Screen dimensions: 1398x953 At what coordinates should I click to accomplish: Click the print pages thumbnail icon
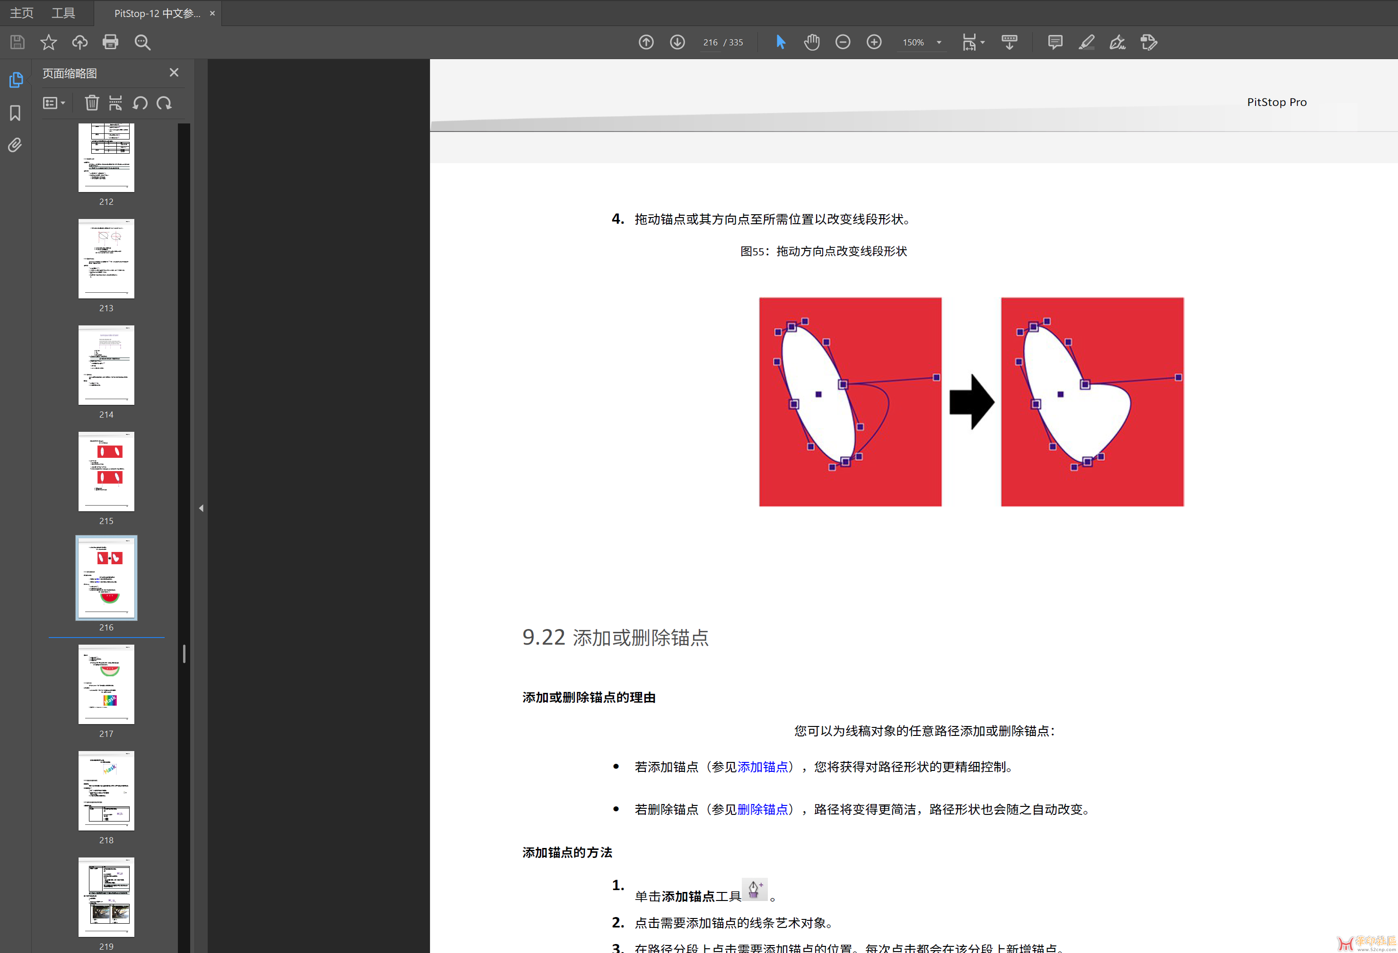[115, 104]
